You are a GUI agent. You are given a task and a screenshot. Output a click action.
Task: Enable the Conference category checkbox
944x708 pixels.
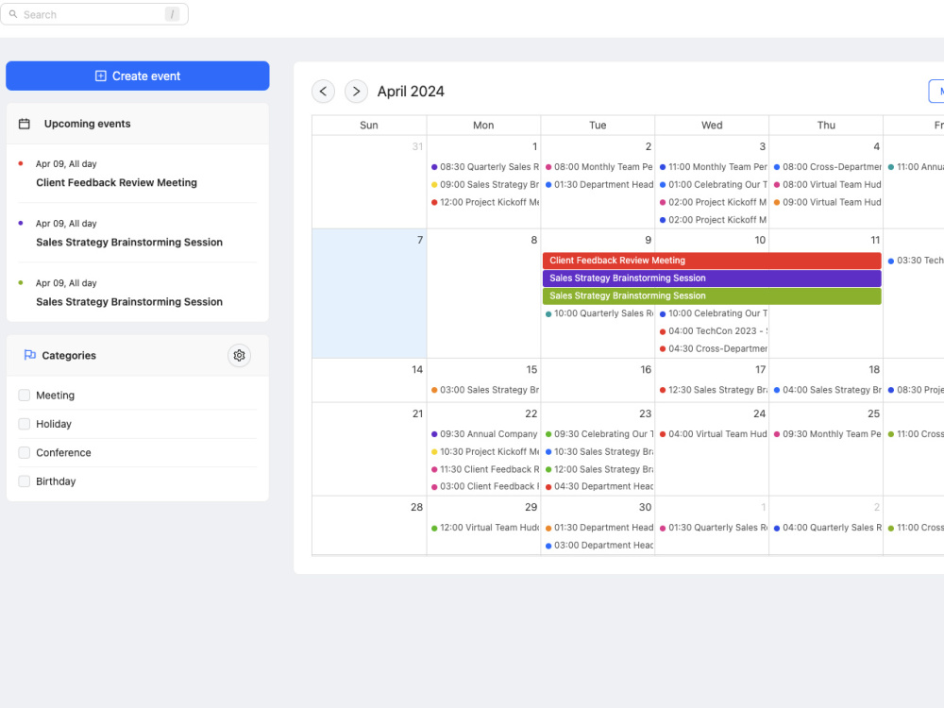coord(25,452)
